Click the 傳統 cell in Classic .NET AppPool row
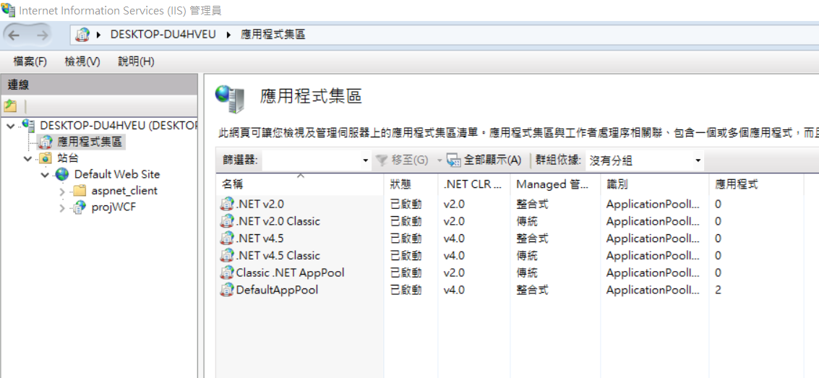 (526, 273)
